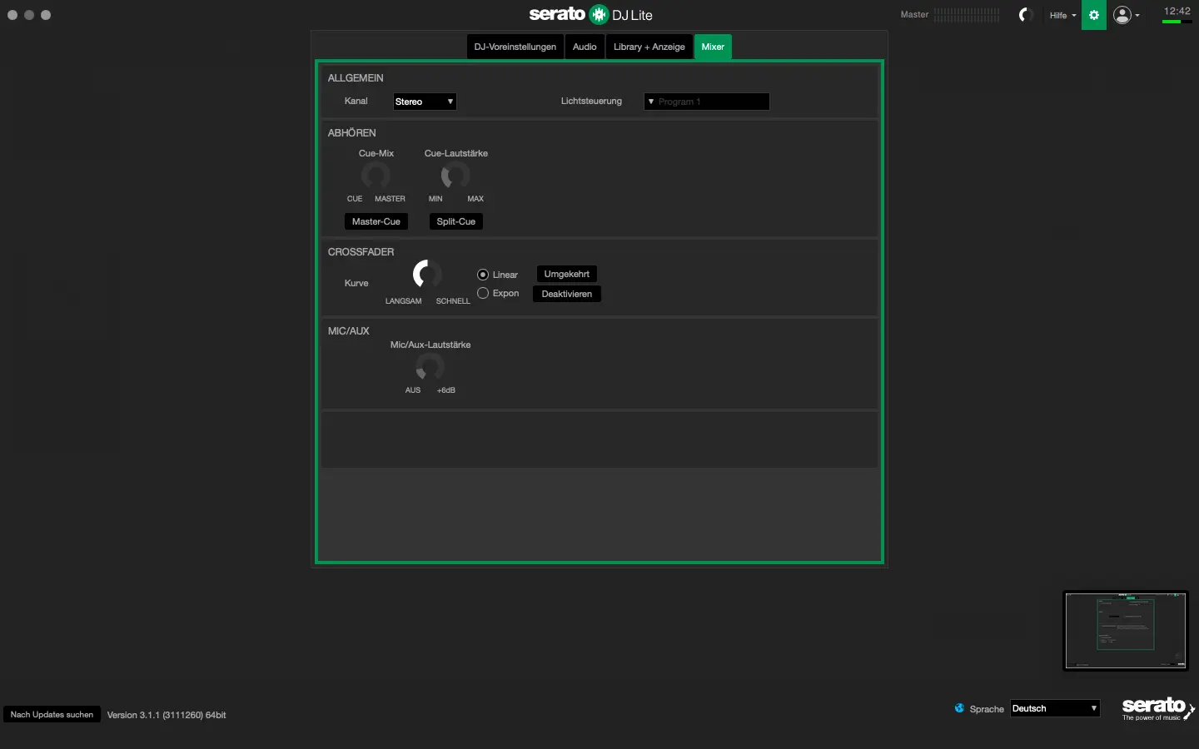Click the crossfader Kurve knob
The height and width of the screenshot is (749, 1199).
coord(427,274)
